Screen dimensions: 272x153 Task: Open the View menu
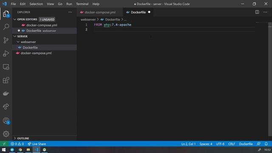coord(50,4)
